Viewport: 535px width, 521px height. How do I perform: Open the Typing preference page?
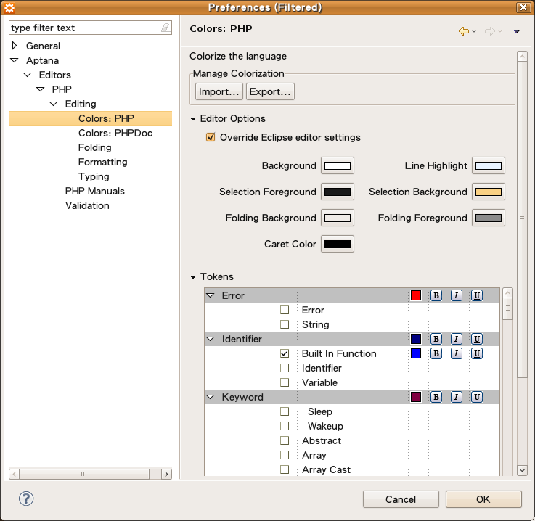click(x=94, y=176)
